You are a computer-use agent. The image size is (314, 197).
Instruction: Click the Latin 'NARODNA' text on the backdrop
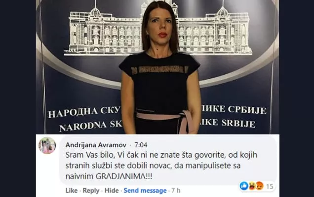pyautogui.click(x=83, y=127)
